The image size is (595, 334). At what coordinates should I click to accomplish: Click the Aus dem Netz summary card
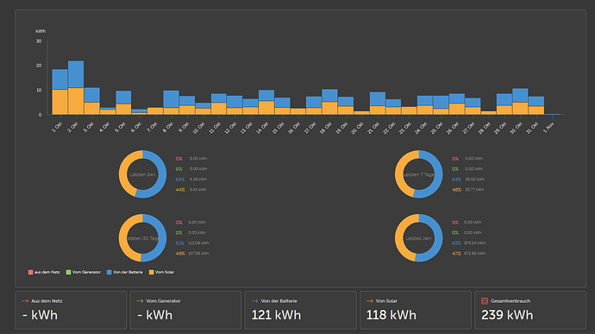tap(71, 310)
